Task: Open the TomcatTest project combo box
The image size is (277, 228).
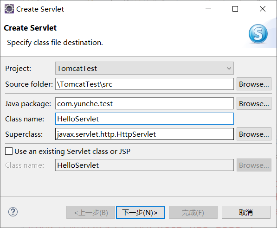Action: pyautogui.click(x=144, y=68)
